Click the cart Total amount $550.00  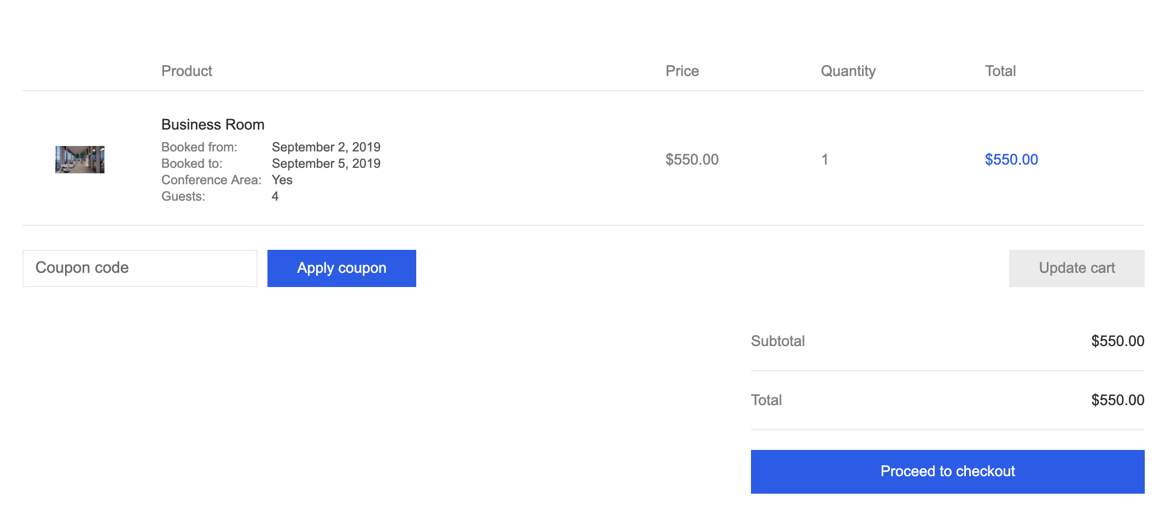point(1118,400)
